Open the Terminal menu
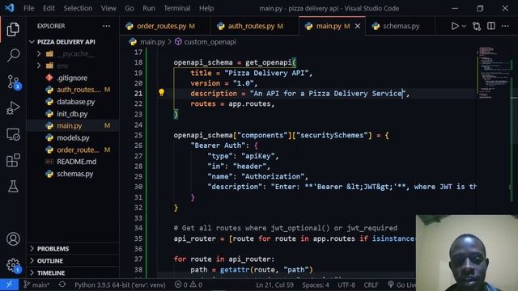 pos(176,8)
